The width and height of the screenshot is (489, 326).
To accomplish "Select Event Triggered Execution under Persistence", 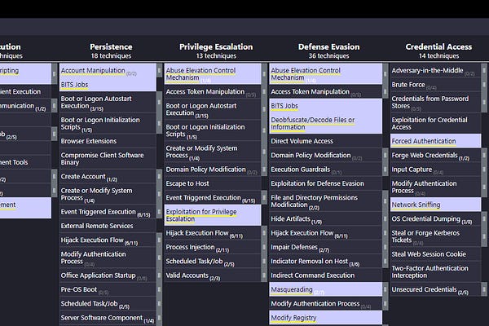I will click(x=108, y=212).
